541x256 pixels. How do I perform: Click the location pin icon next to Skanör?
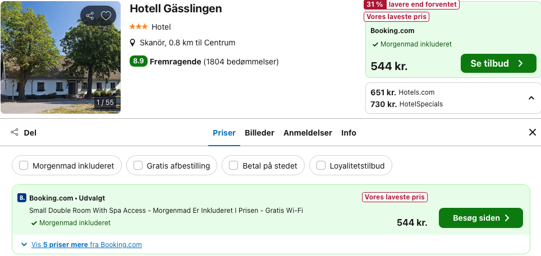tap(132, 43)
